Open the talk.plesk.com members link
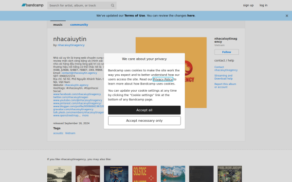The image size is (292, 182). pyautogui.click(x=78, y=113)
